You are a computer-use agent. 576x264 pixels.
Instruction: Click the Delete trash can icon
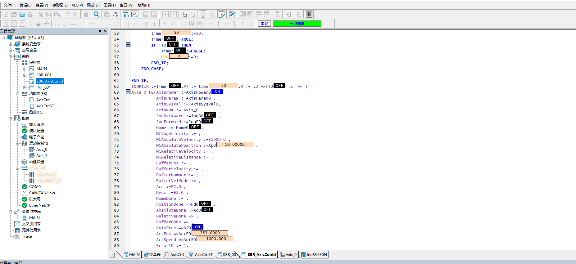86,14
